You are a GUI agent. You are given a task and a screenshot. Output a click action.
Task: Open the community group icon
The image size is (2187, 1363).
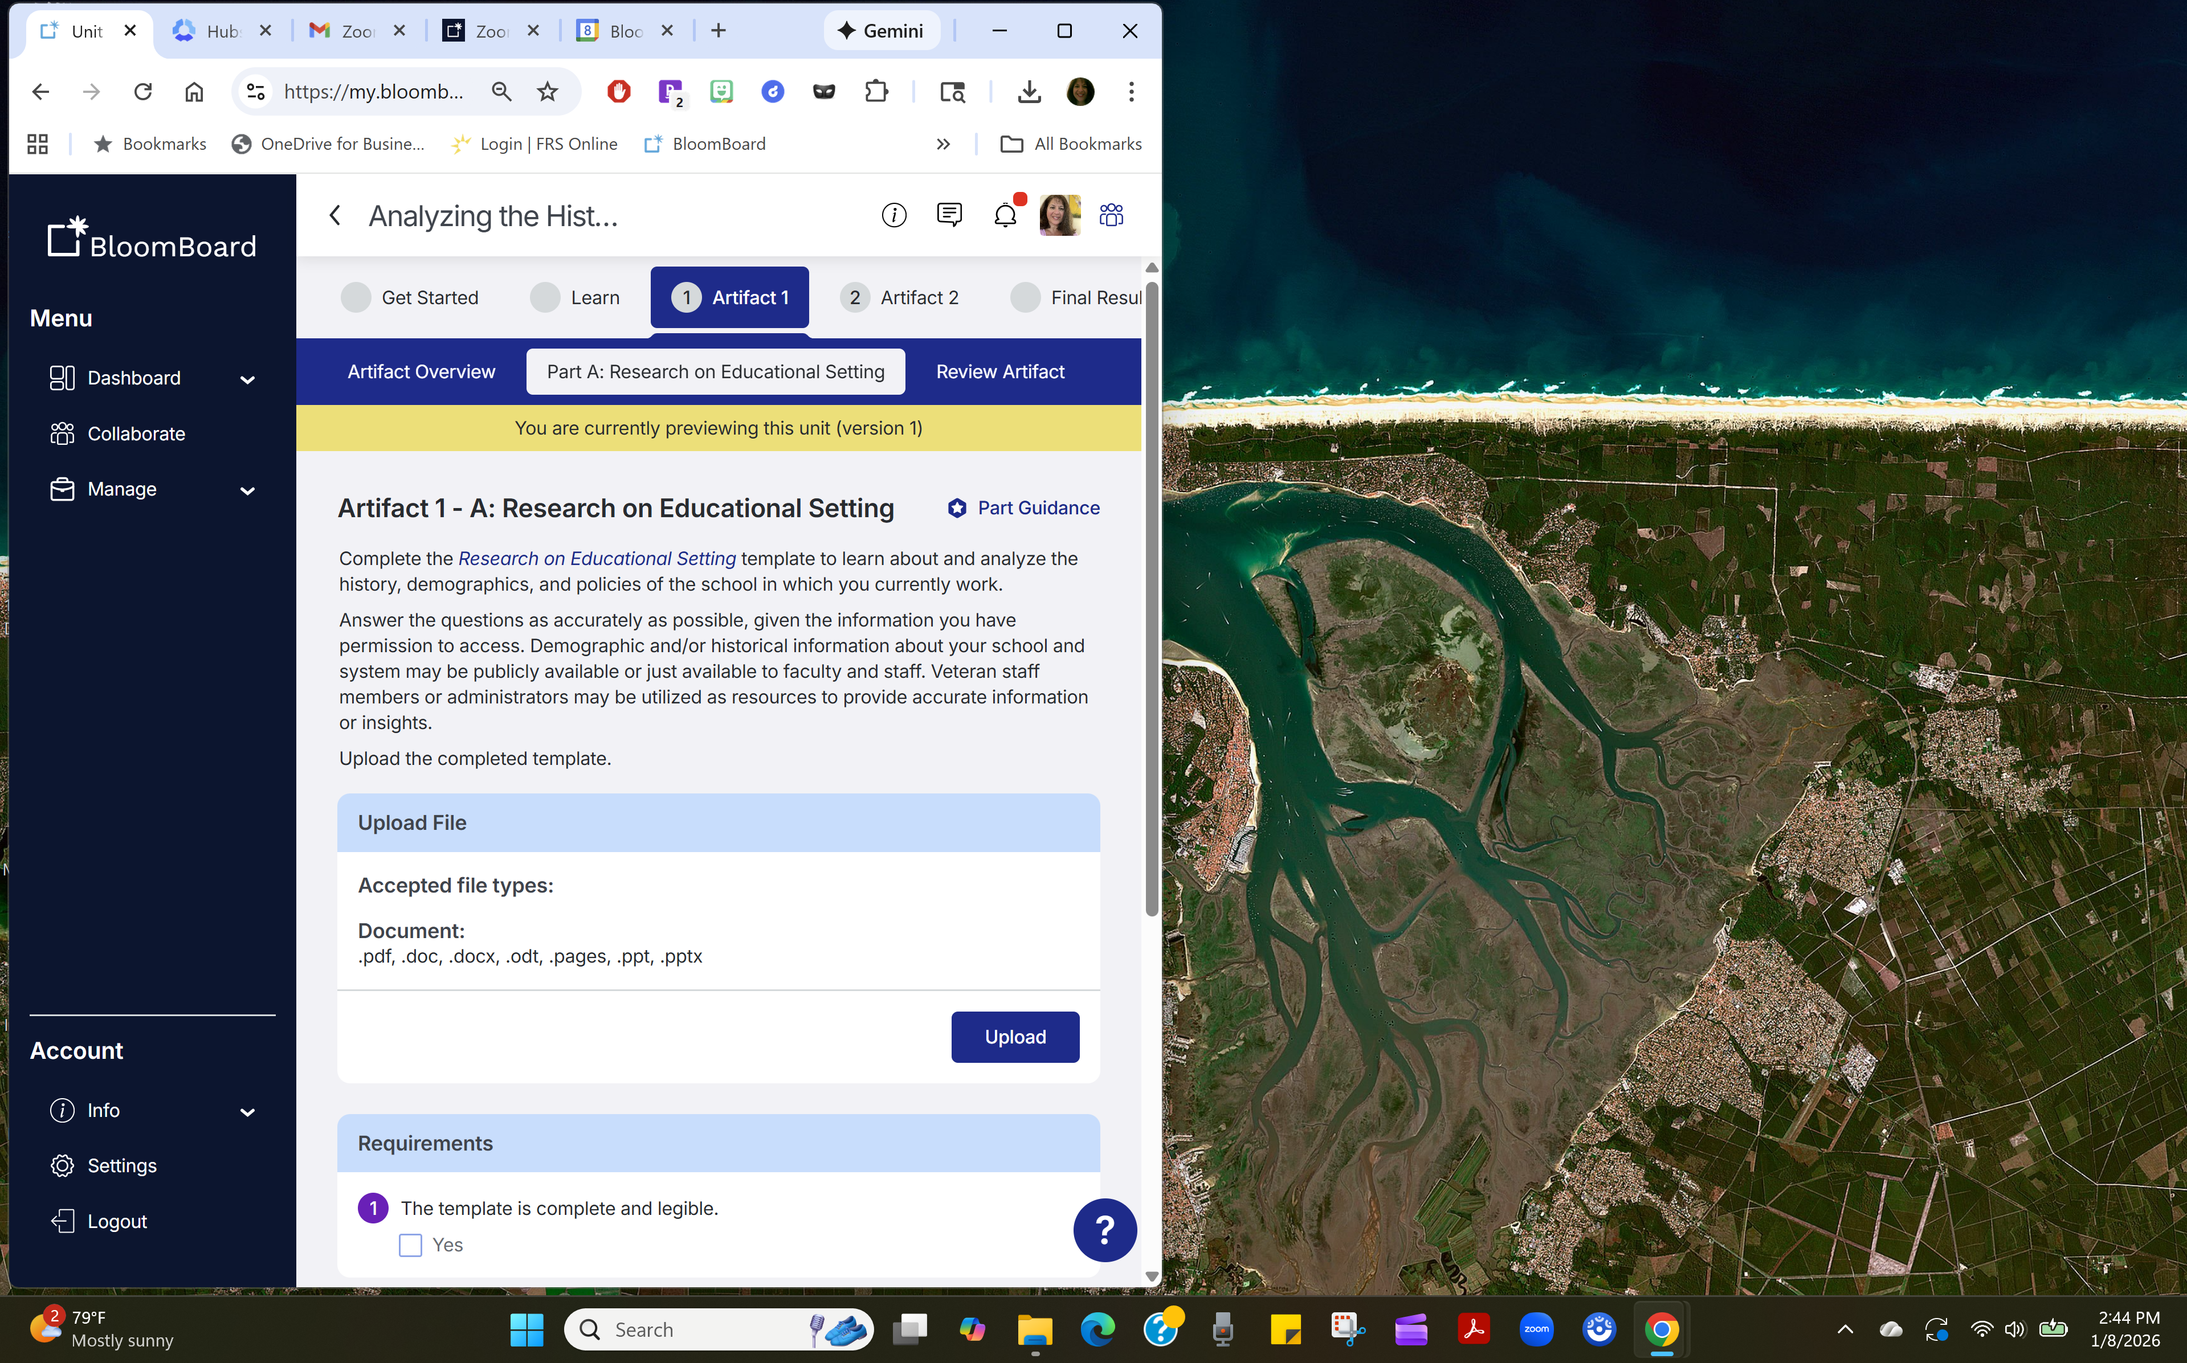tap(1111, 215)
